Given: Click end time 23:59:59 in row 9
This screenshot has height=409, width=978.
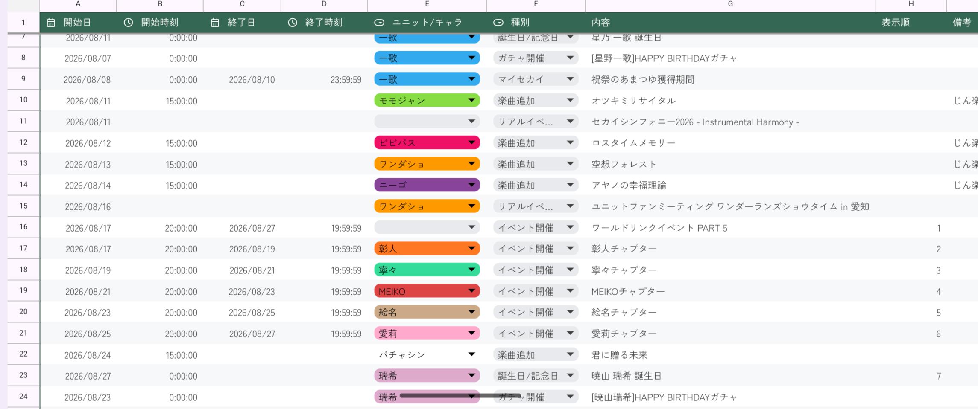Looking at the screenshot, I should tap(346, 80).
